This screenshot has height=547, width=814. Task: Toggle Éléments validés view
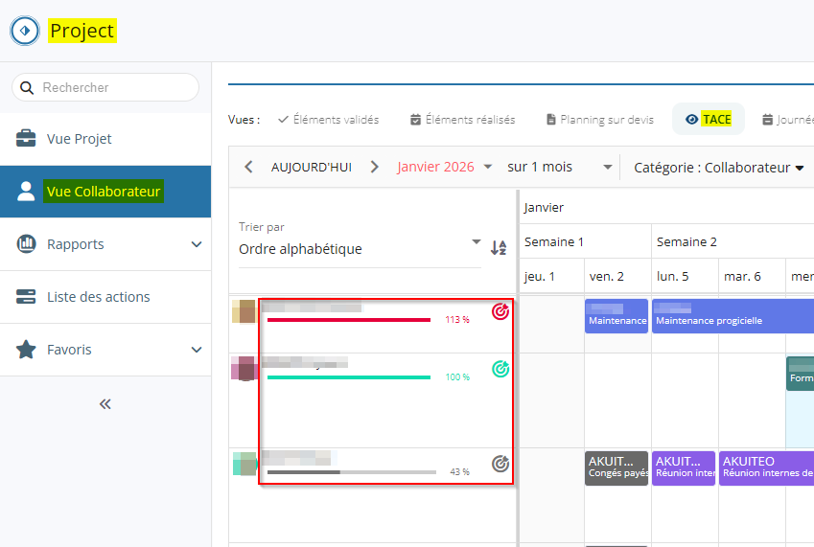[328, 120]
